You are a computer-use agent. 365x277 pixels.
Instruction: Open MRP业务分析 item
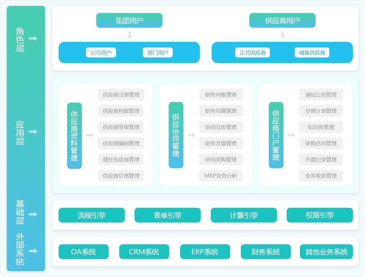221,176
